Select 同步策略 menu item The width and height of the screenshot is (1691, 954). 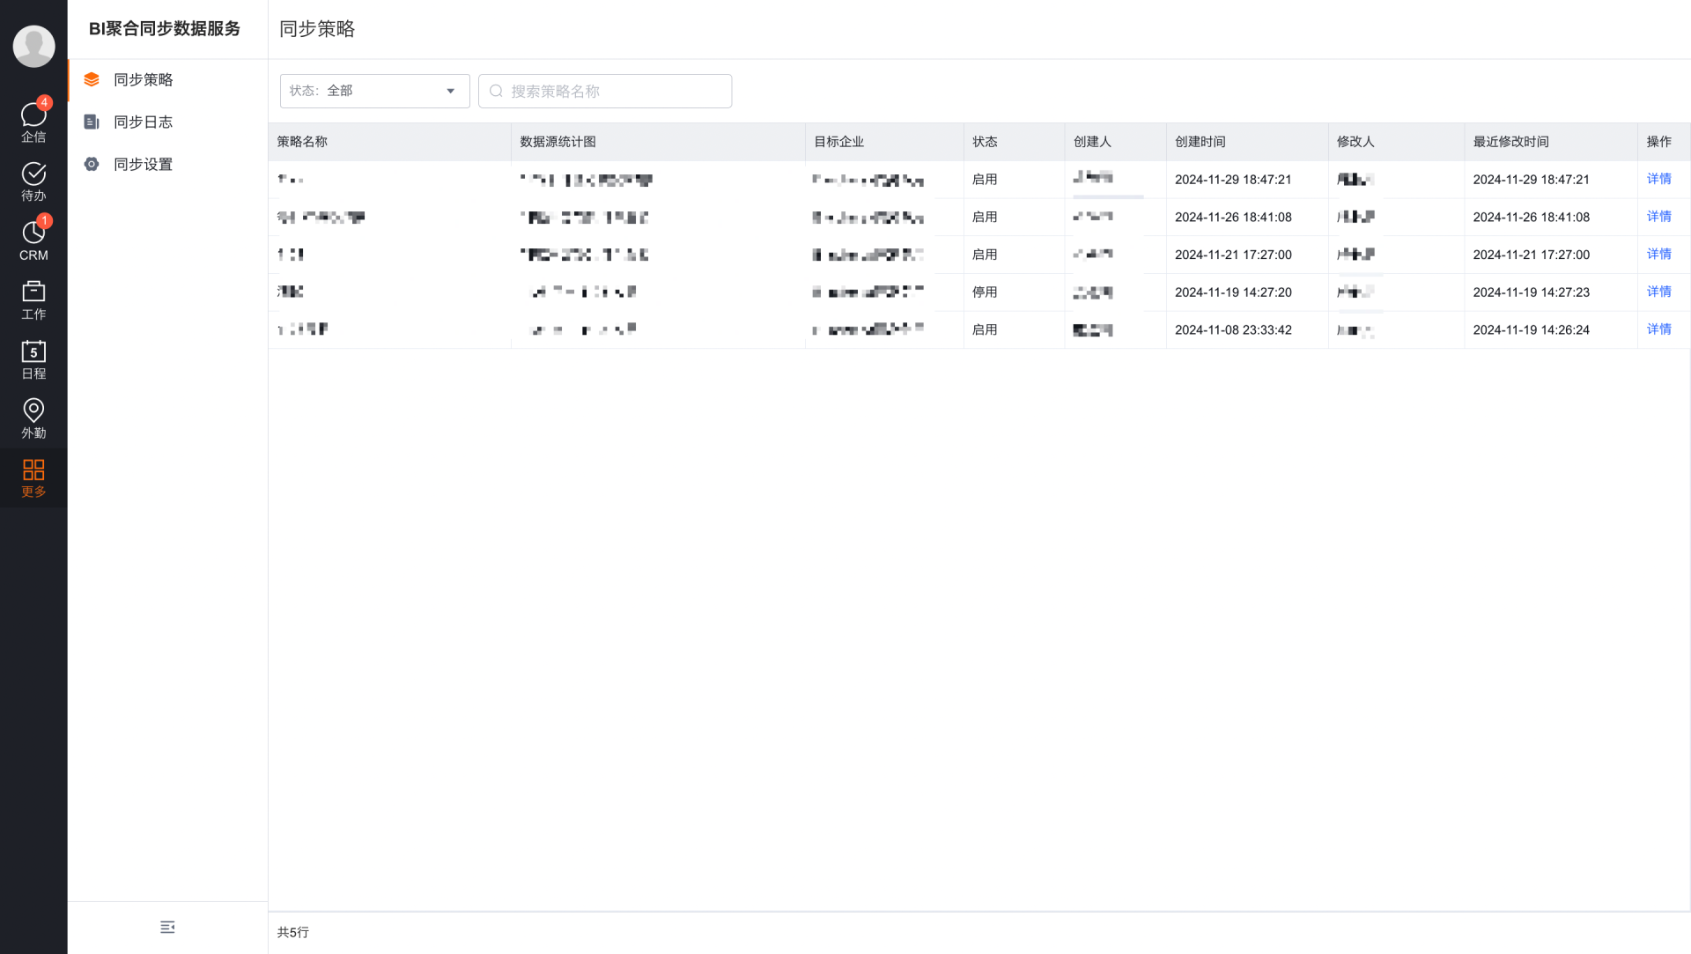tap(167, 79)
